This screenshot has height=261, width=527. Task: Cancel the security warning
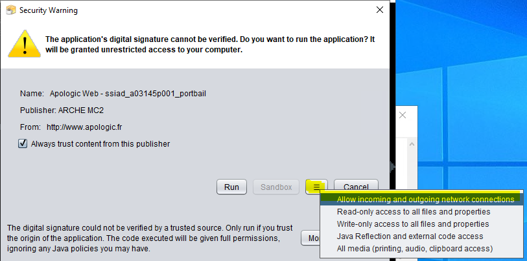click(x=356, y=187)
